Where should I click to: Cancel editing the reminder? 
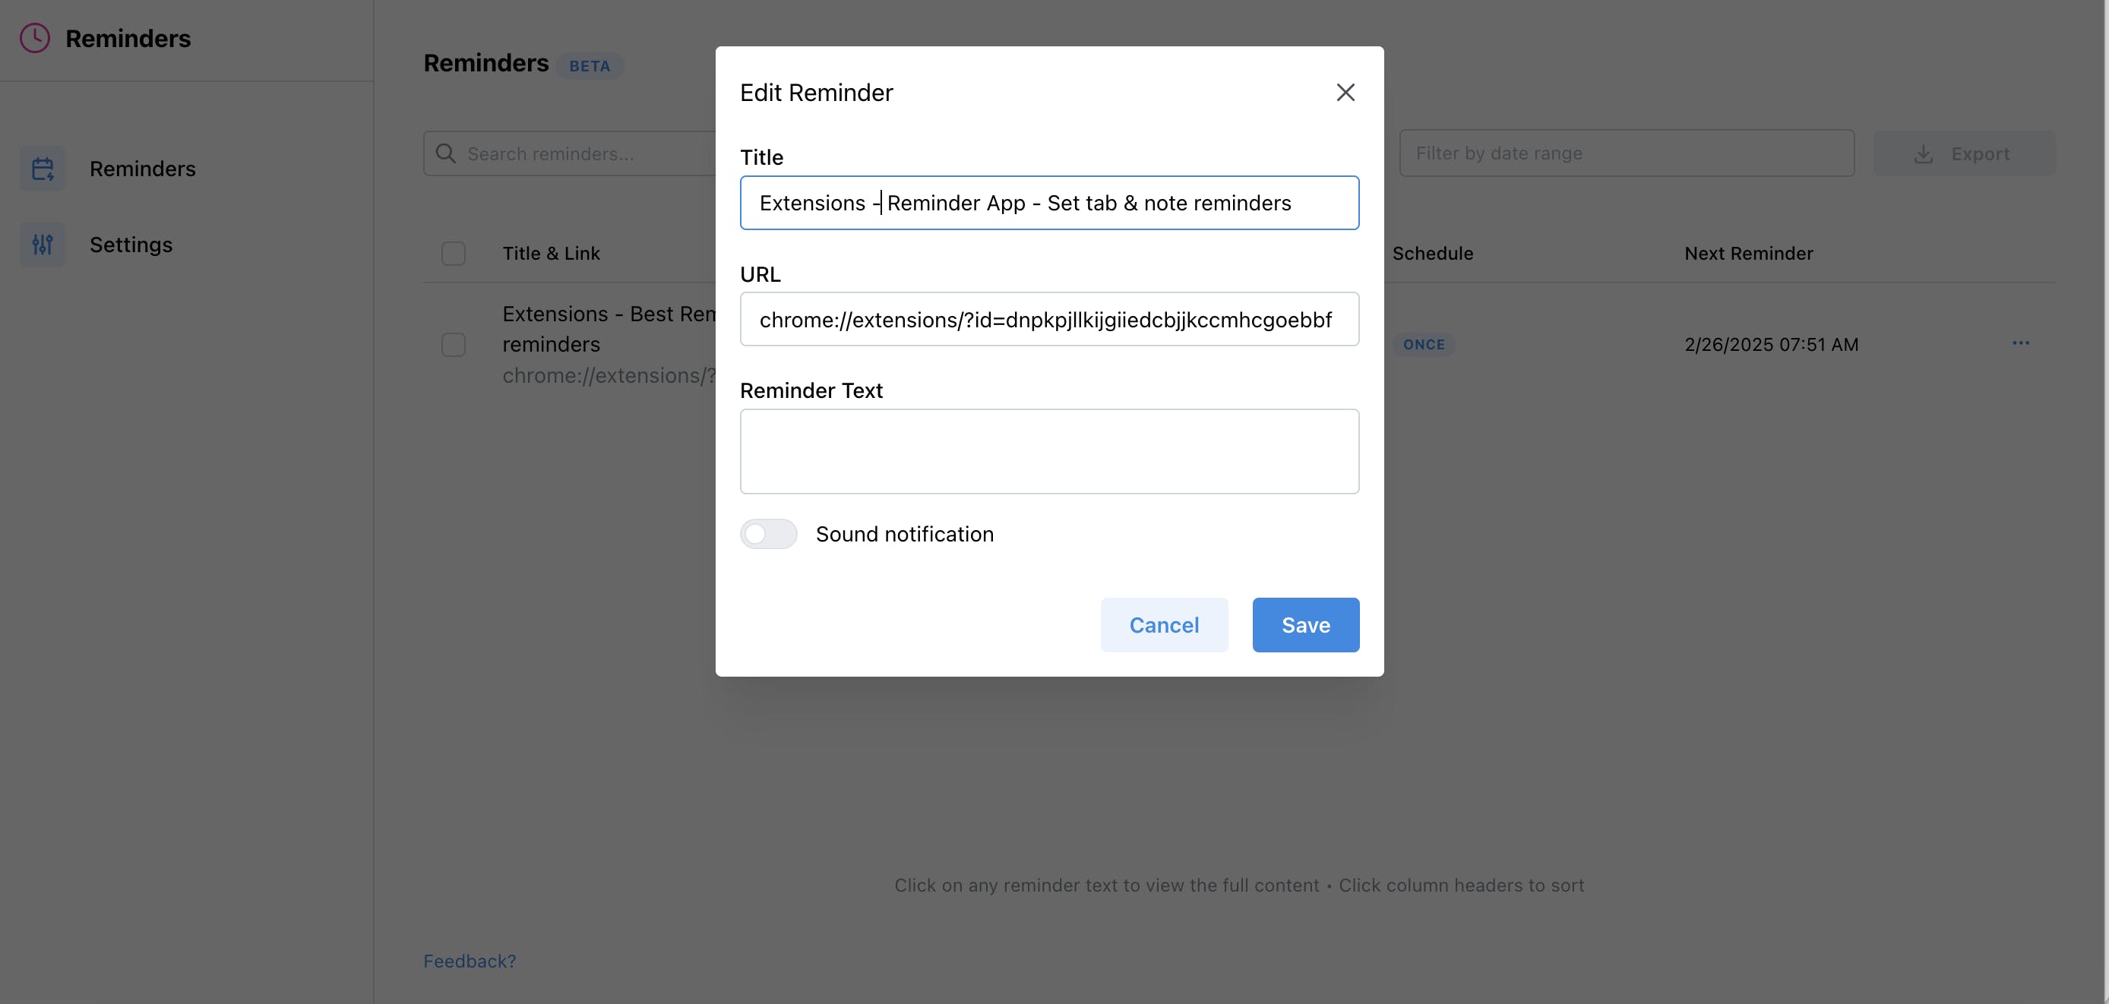[1163, 624]
